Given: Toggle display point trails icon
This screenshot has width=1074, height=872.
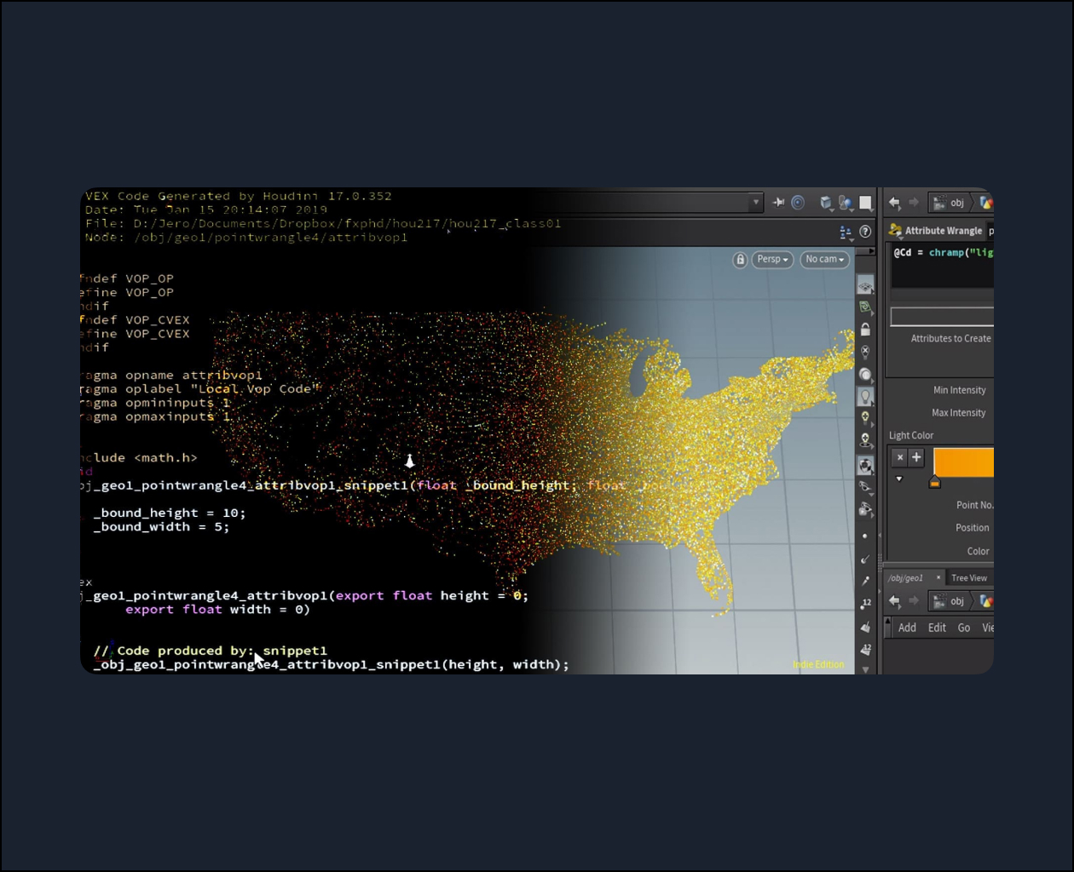Looking at the screenshot, I should pyautogui.click(x=865, y=582).
